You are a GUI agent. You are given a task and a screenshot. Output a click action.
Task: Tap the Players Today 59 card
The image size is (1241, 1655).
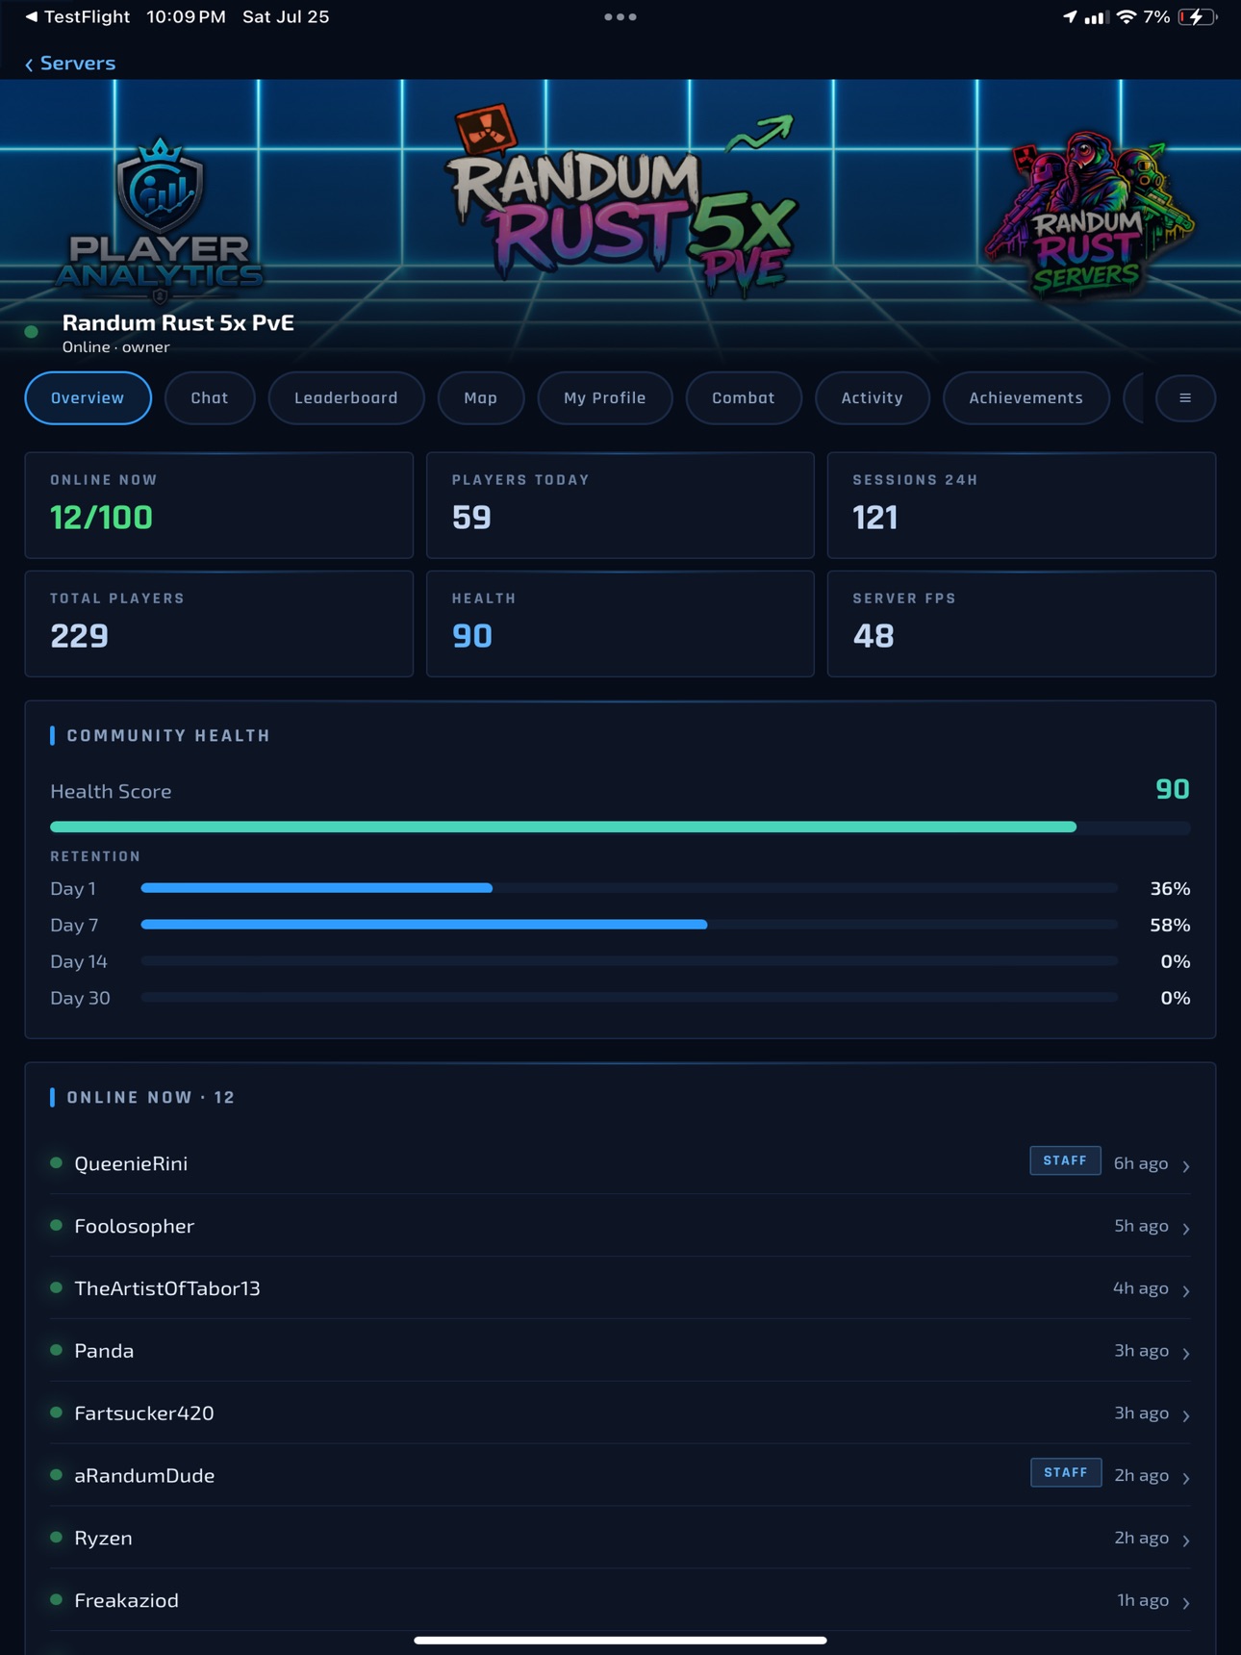tap(620, 505)
